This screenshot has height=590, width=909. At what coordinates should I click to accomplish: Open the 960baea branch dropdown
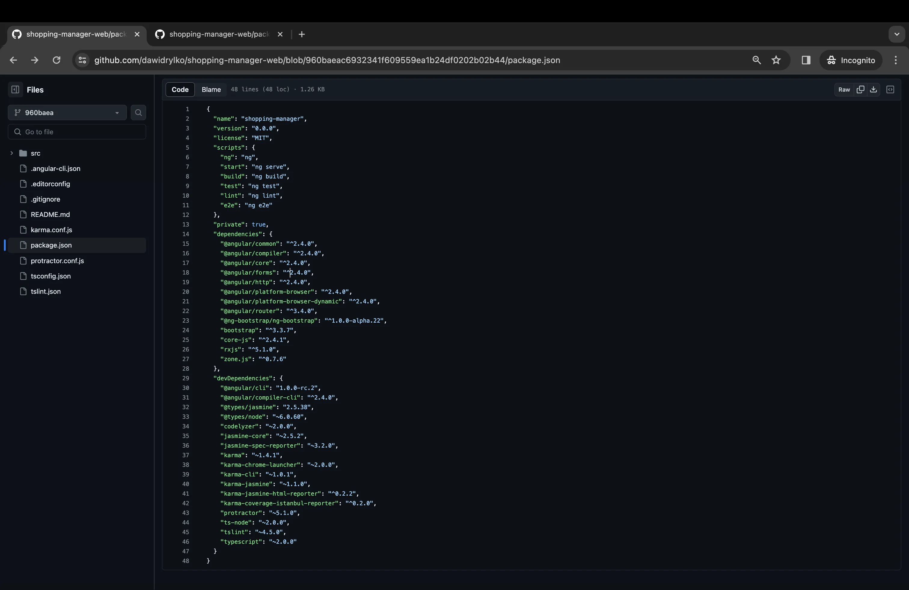tap(67, 113)
